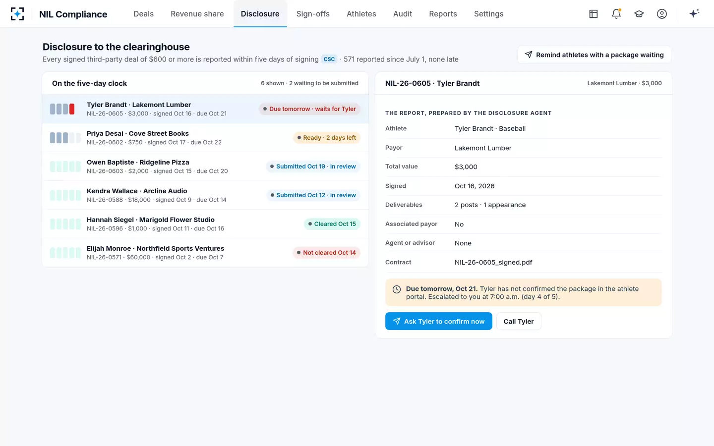This screenshot has width=714, height=446.
Task: Open the Settings tab
Action: [489, 14]
